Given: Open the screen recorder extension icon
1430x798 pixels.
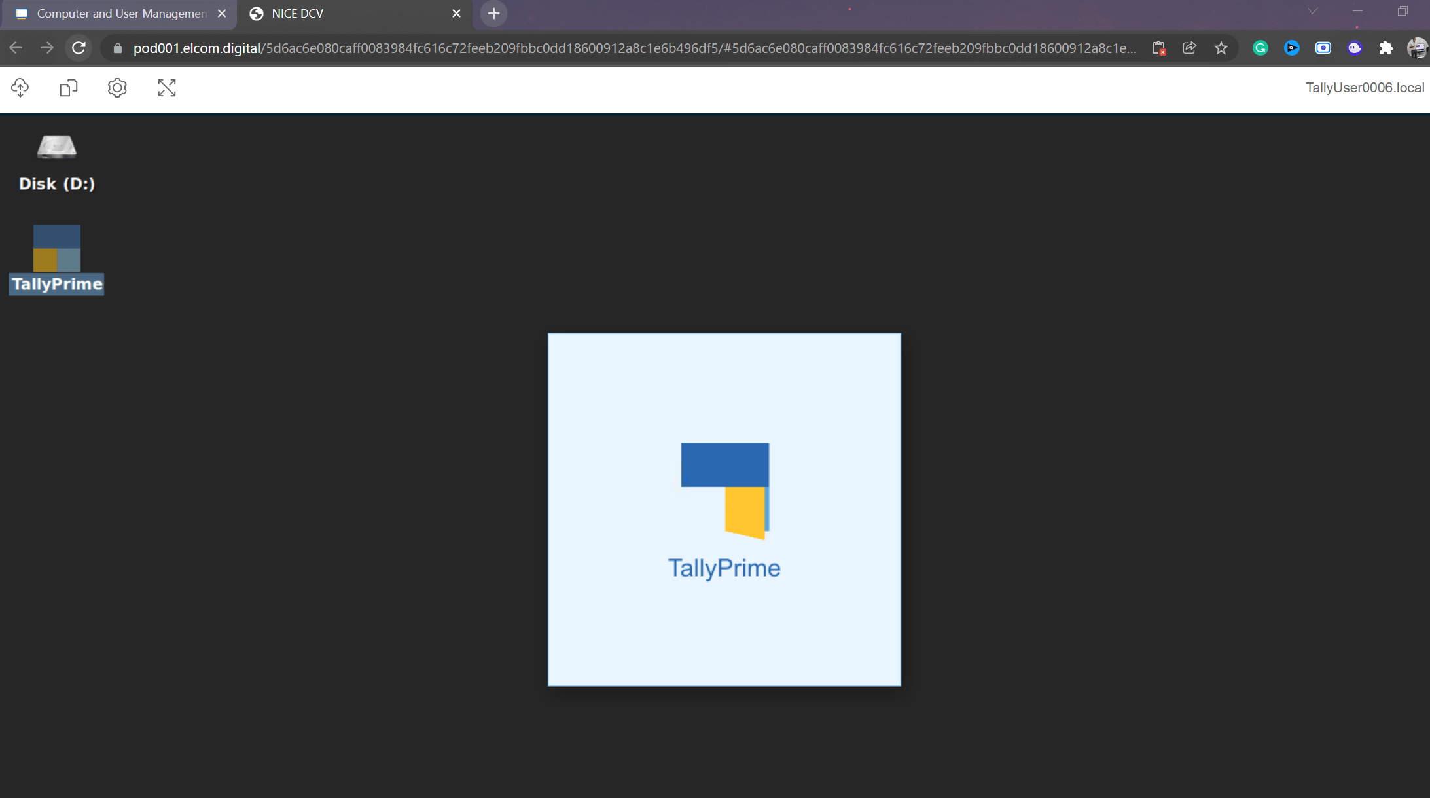Looking at the screenshot, I should pyautogui.click(x=1323, y=48).
